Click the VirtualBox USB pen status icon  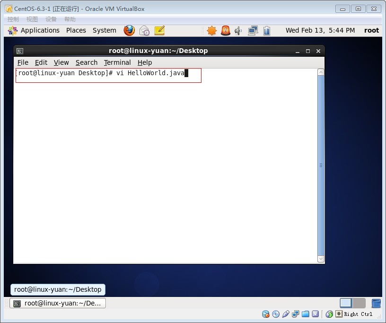[x=286, y=314]
